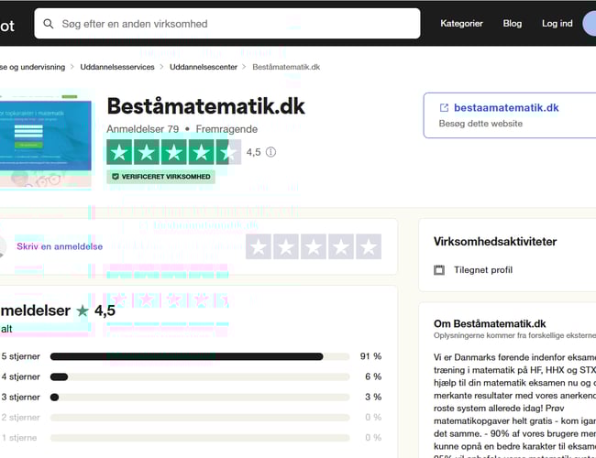
Task: Click the Verificeret Virksomhed badge
Action: (160, 177)
